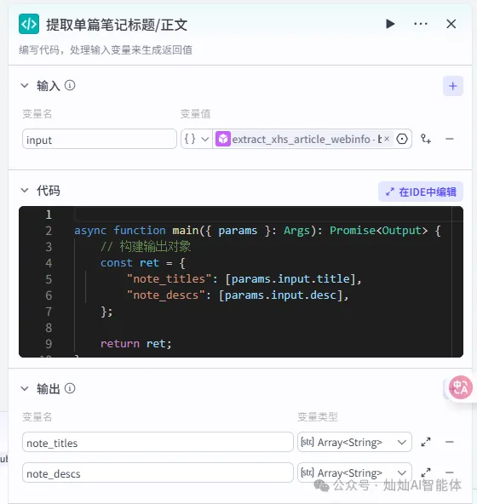Click the async function main line

click(x=257, y=231)
